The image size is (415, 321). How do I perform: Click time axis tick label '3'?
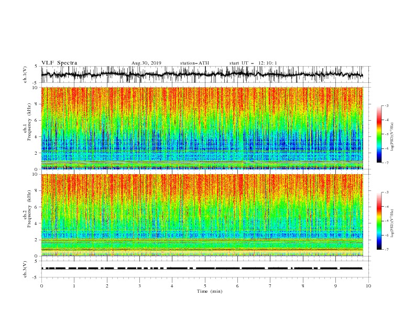pos(139,286)
